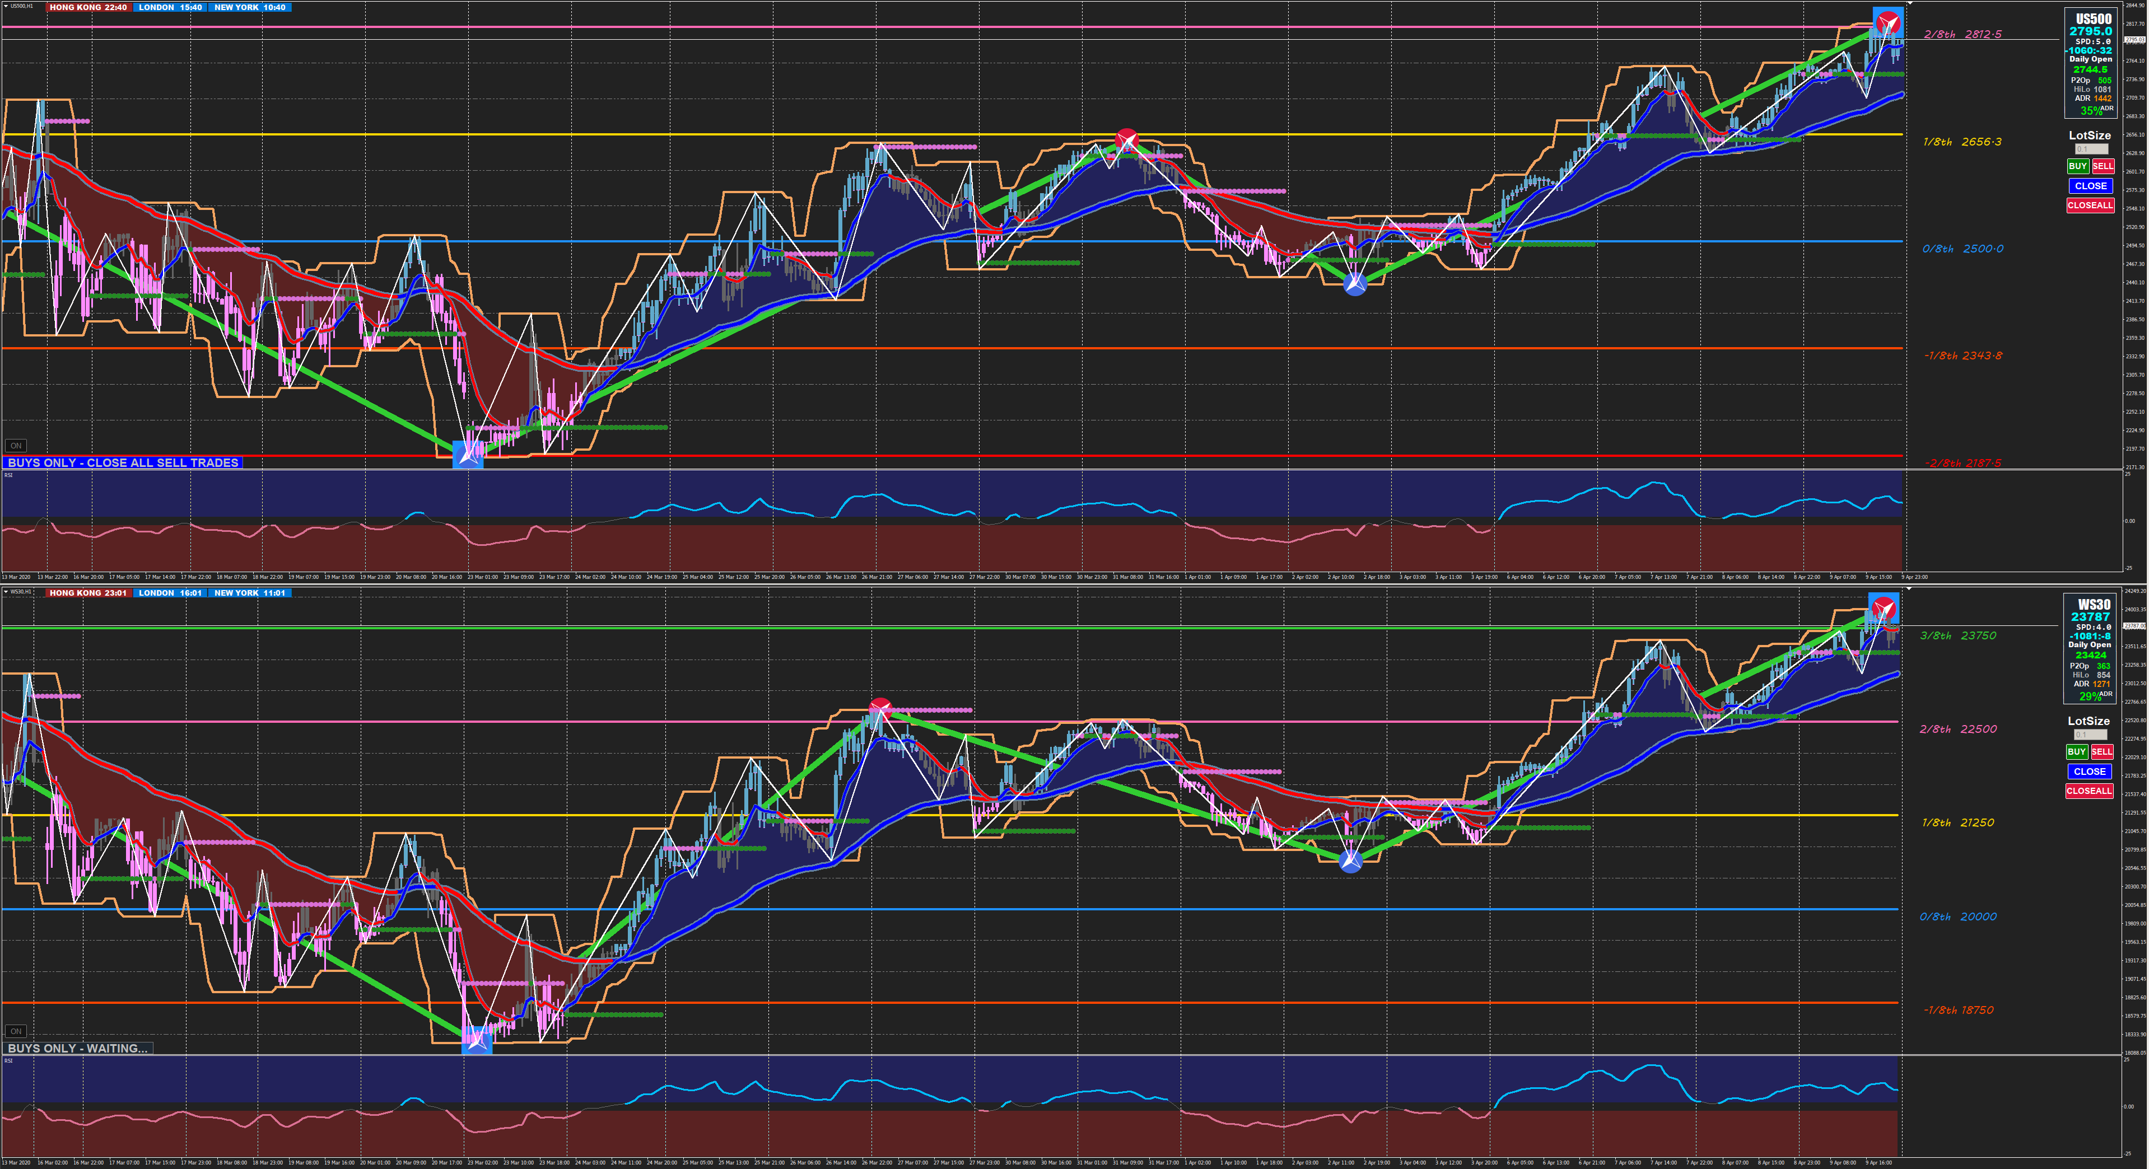
Task: Click the red circular sell marker on WS30 chart
Action: point(880,709)
